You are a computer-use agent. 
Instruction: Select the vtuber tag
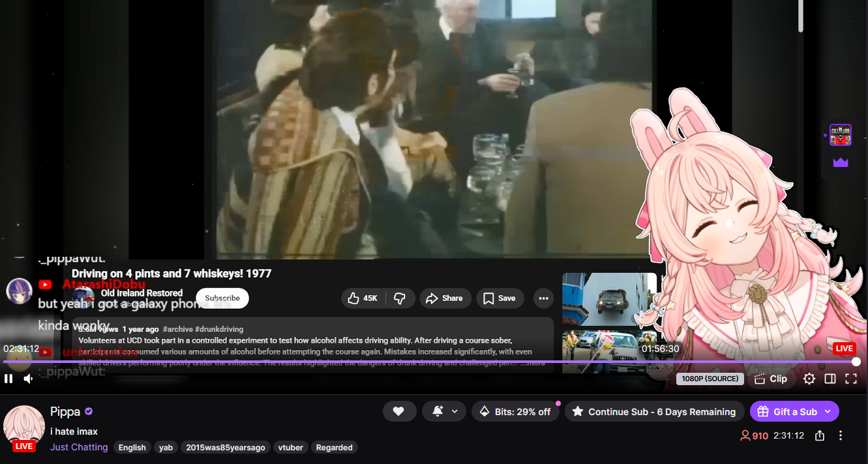290,447
